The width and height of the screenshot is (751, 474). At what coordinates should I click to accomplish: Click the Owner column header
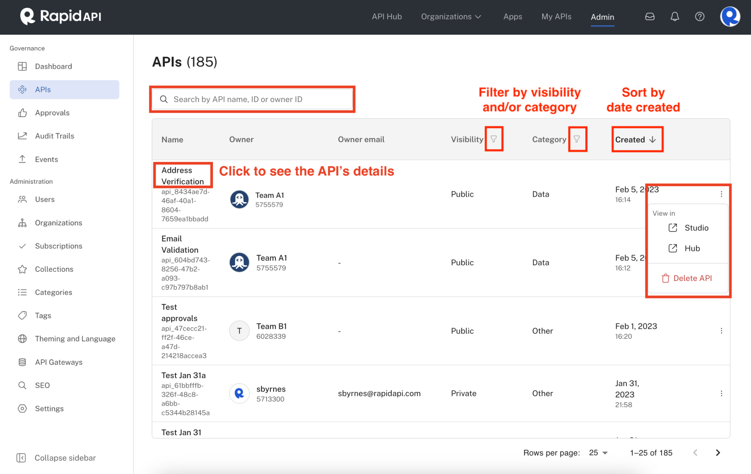point(241,139)
